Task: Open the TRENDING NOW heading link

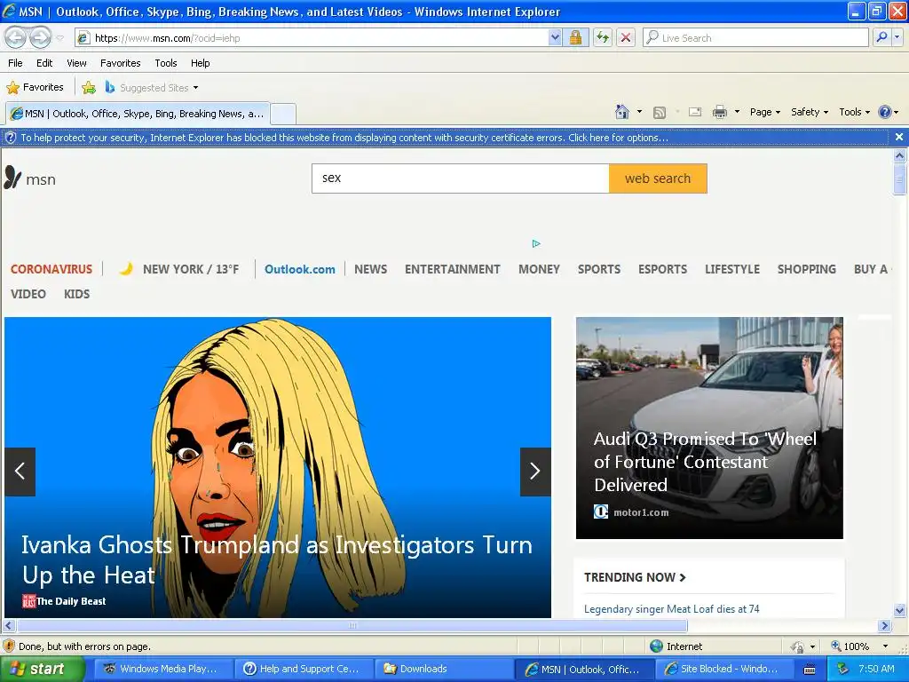Action: (635, 577)
